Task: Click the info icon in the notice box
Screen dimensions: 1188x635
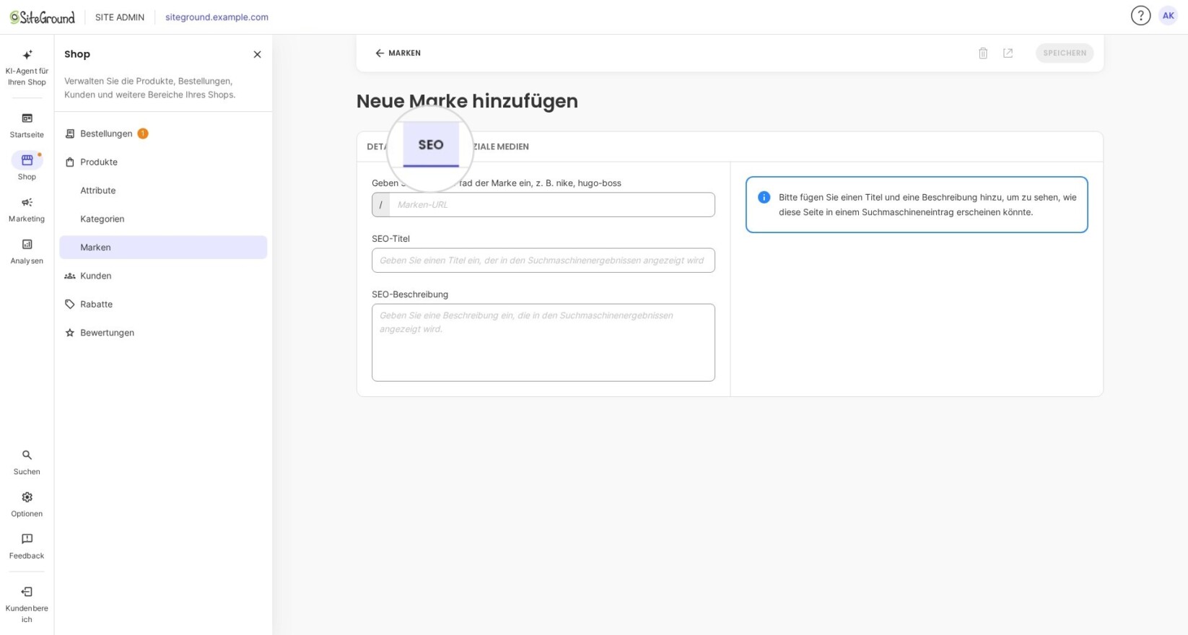Action: [764, 197]
